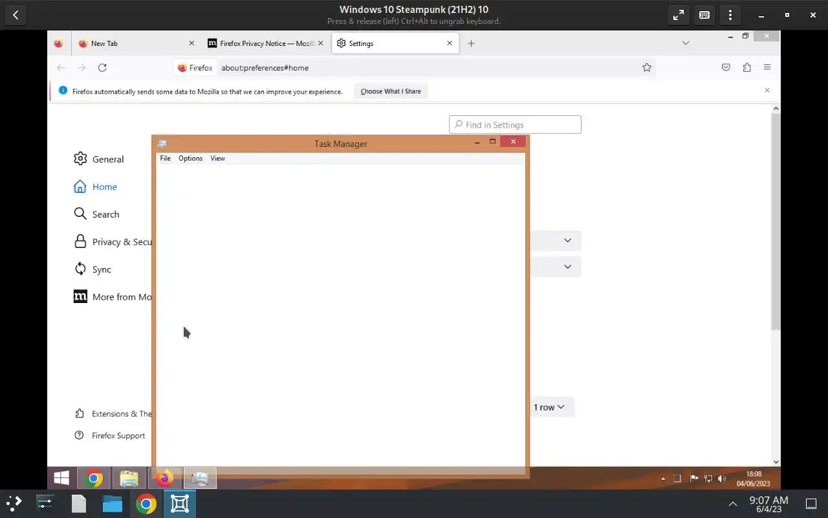The width and height of the screenshot is (828, 518).
Task: Open Windows volume speaker icon
Action: pyautogui.click(x=722, y=479)
